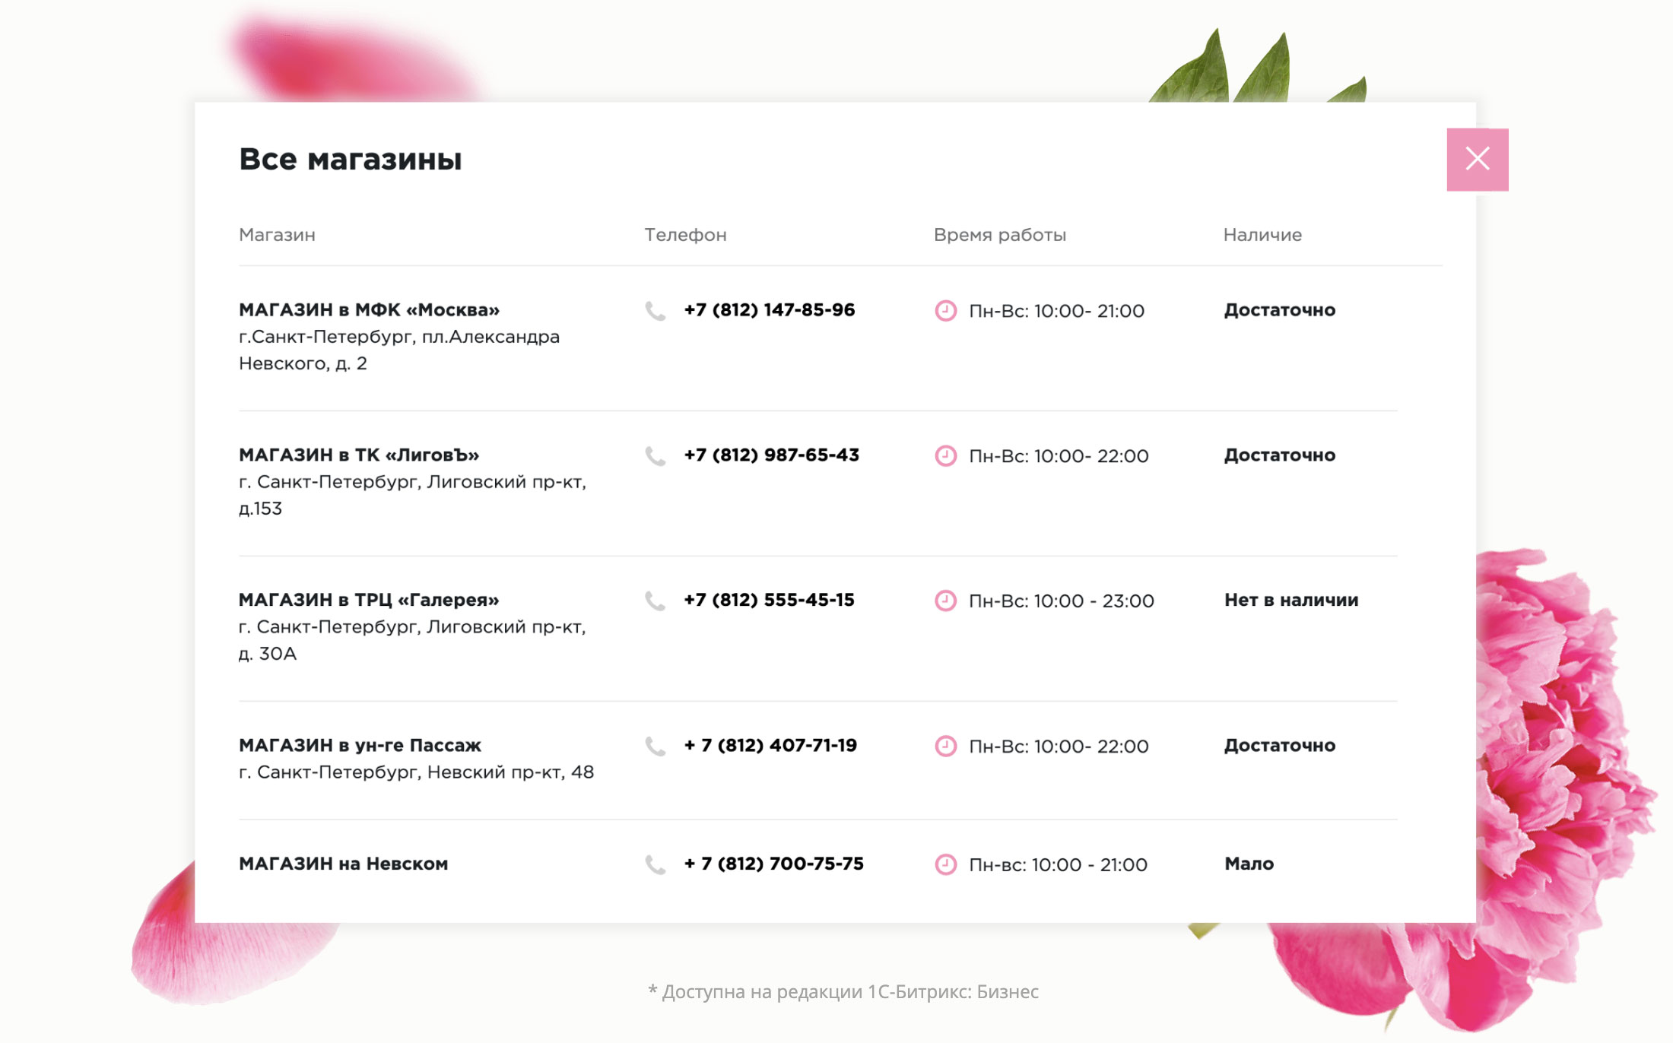Click phone icon for Невском store
Image resolution: width=1673 pixels, height=1043 pixels.
click(655, 865)
